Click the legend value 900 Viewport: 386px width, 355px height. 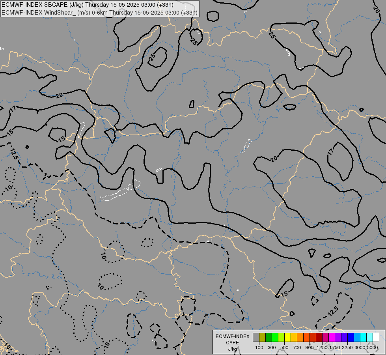310,348
